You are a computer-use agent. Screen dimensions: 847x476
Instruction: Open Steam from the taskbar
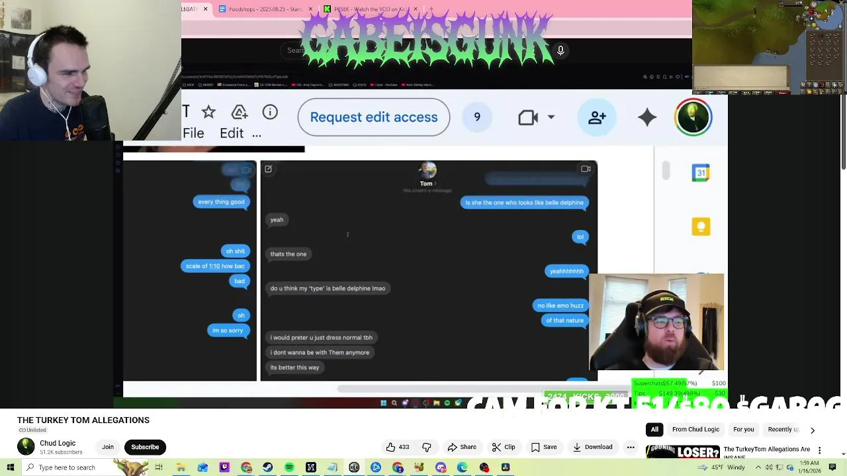coord(267,467)
